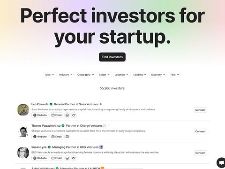Visit Thanos Papadimitriou's Website link
Screen dimensions: 225x169
click(40, 137)
